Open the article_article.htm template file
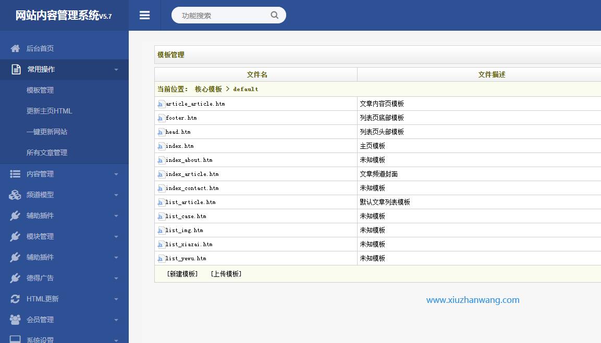601x343 pixels. point(195,104)
